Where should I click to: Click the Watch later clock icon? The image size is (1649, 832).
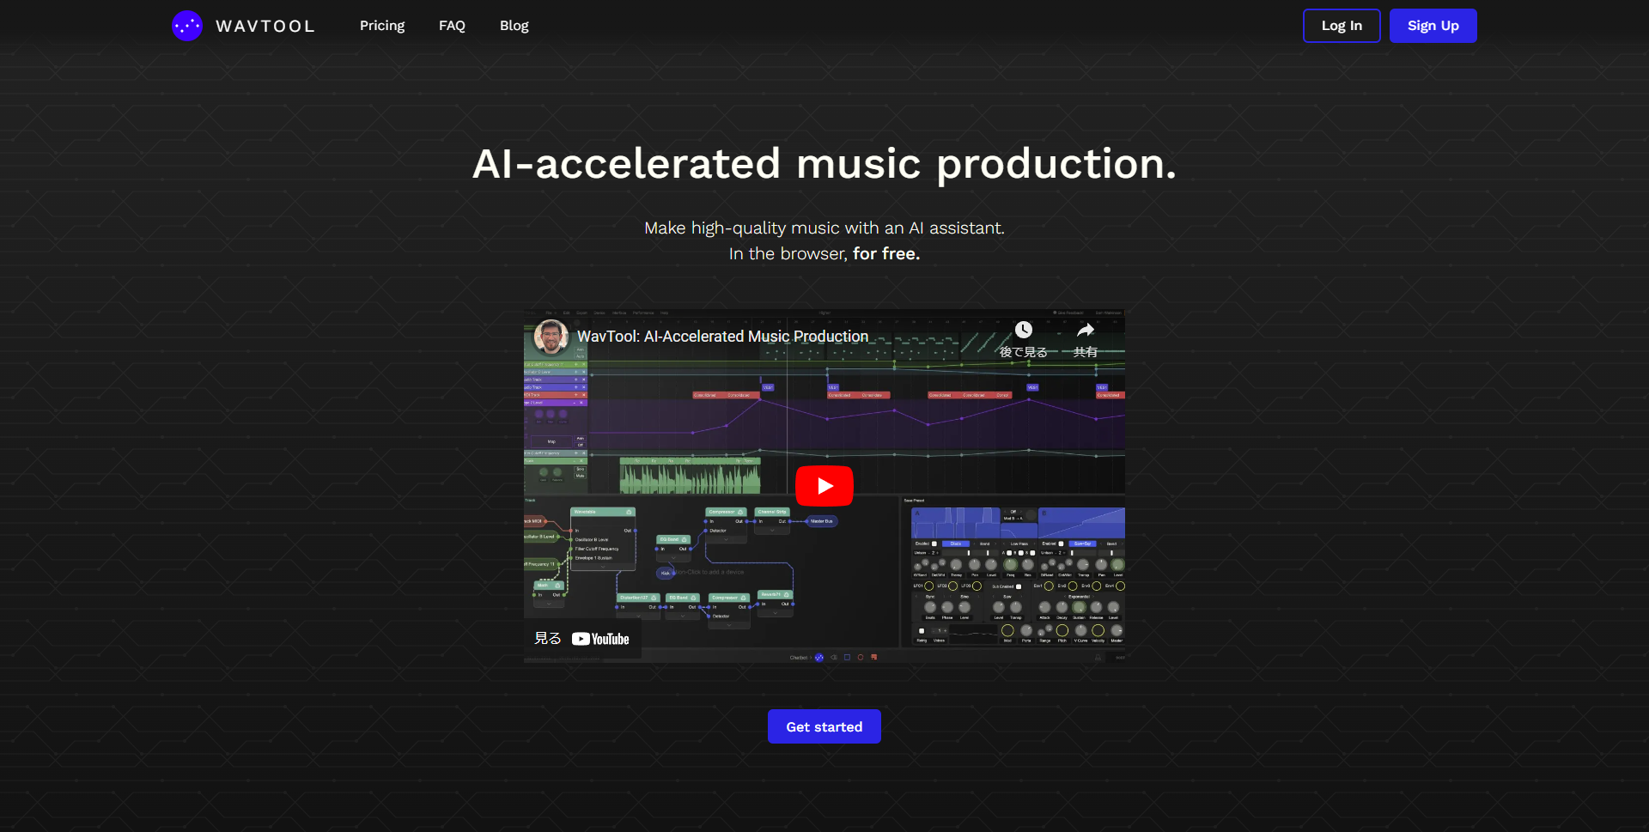pos(1024,331)
